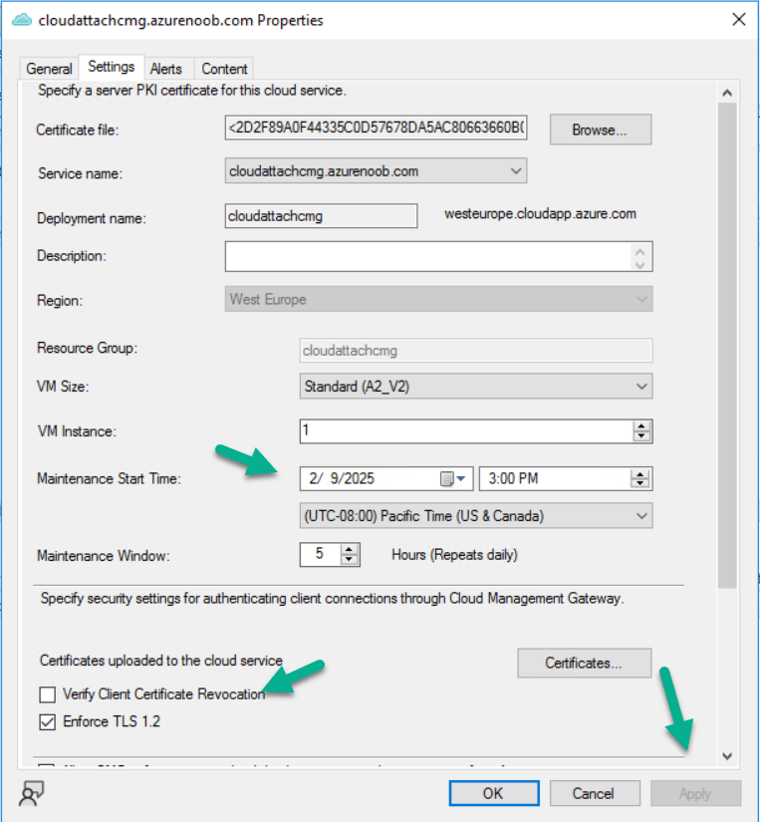Go to the Content tab
This screenshot has height=822, width=760.
[224, 69]
